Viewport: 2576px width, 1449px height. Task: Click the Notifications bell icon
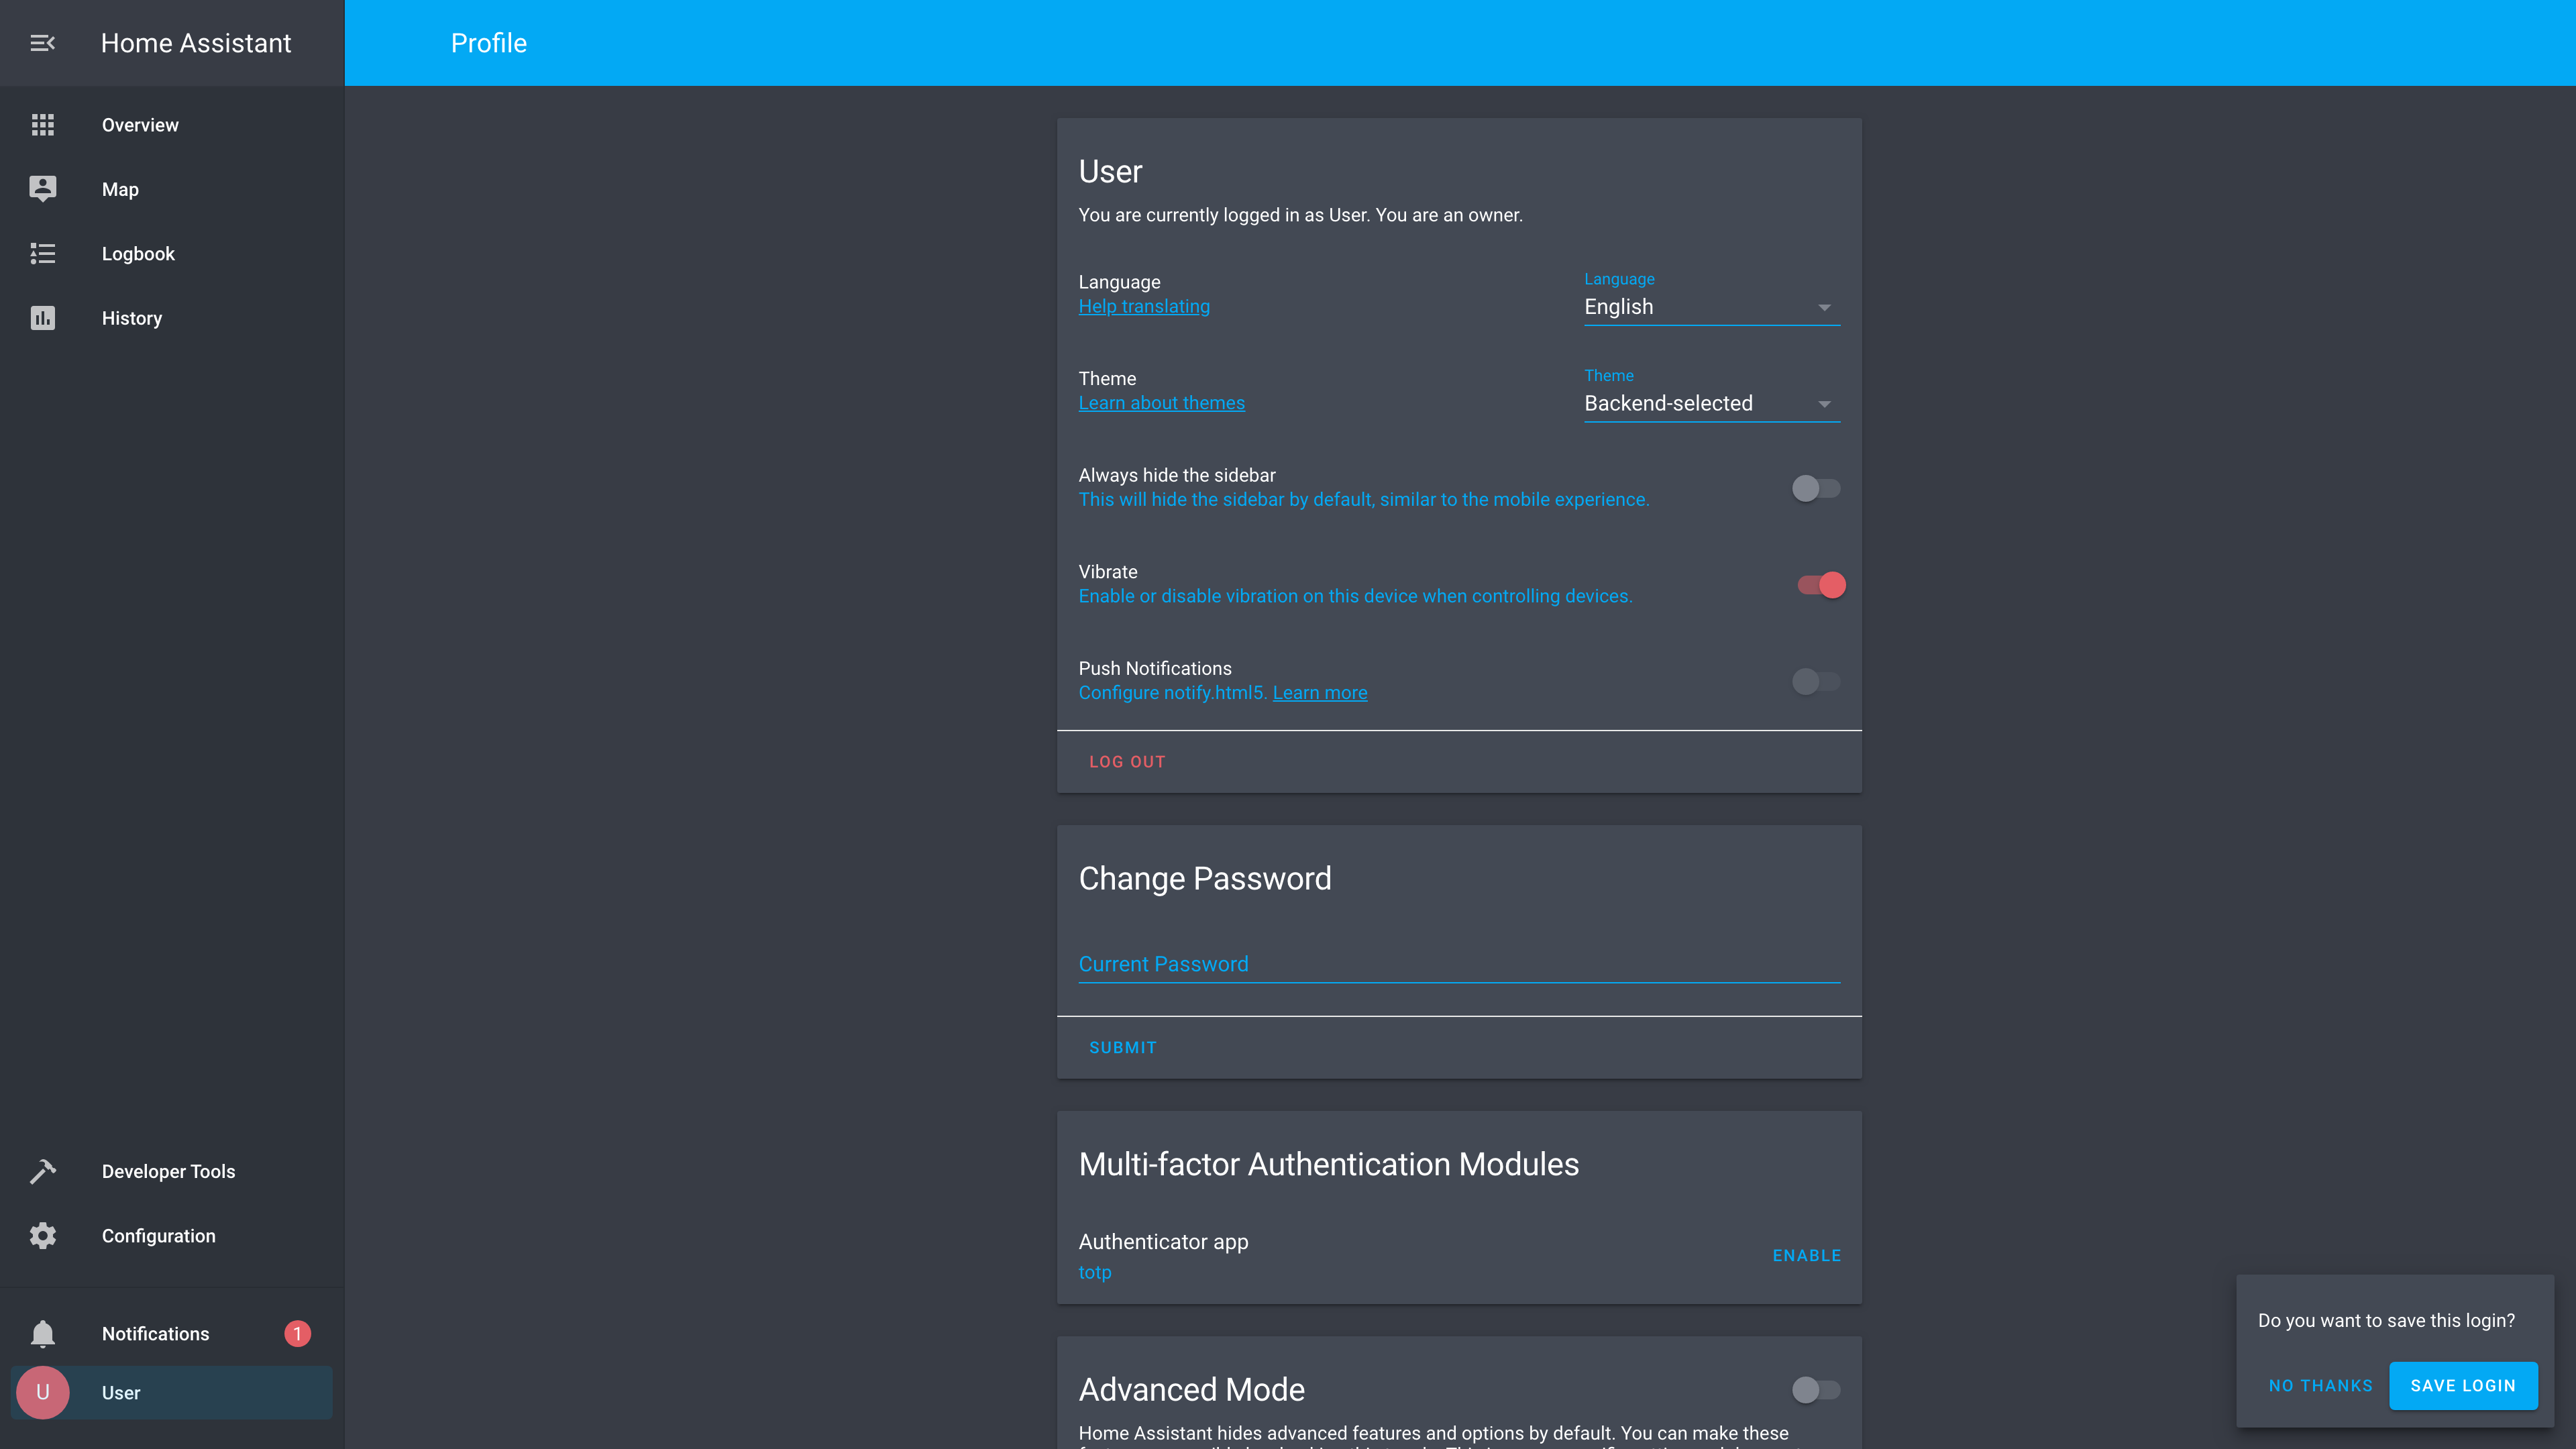tap(42, 1334)
